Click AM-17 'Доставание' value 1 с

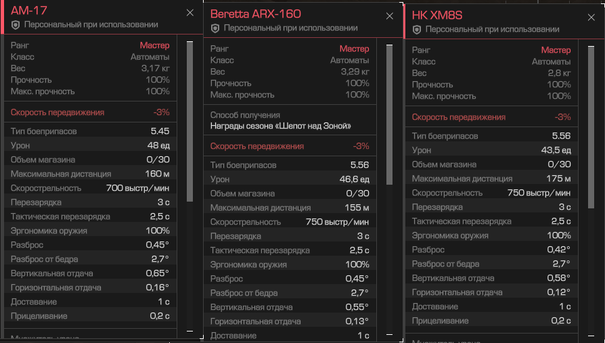tap(164, 302)
